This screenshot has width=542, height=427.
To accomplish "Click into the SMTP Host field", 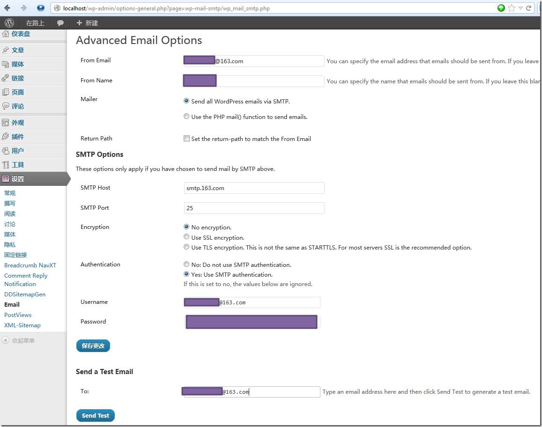I will click(254, 188).
